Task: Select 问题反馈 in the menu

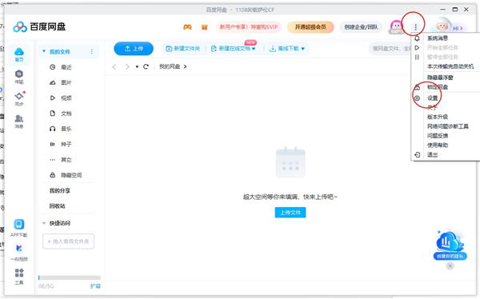Action: coord(438,136)
